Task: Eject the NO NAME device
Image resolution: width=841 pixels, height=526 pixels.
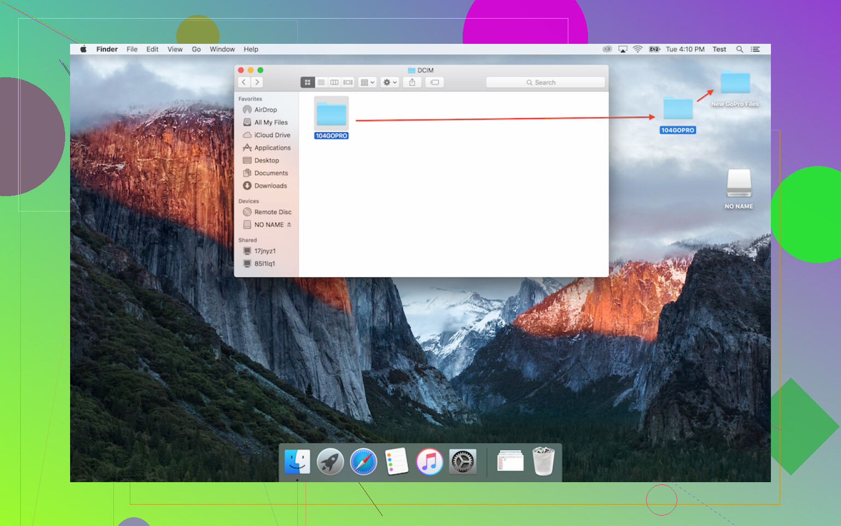Action: (289, 225)
